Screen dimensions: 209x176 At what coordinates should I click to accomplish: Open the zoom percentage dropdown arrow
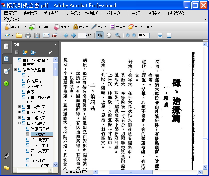coord(151,35)
